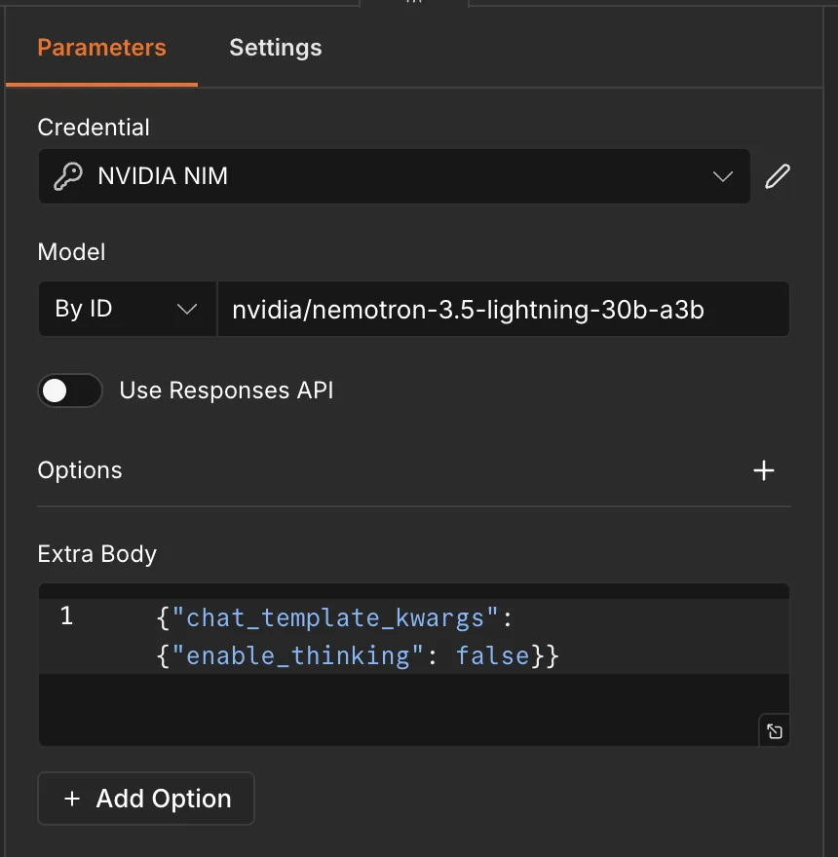Open the NVIDIA NIM credential dropdown
838x857 pixels.
pos(395,176)
